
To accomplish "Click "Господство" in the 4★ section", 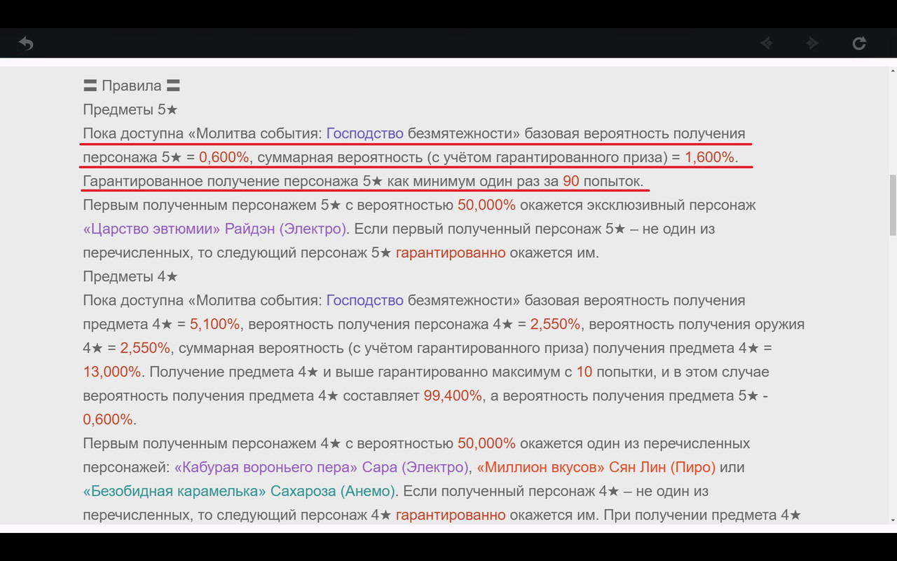I will (365, 300).
